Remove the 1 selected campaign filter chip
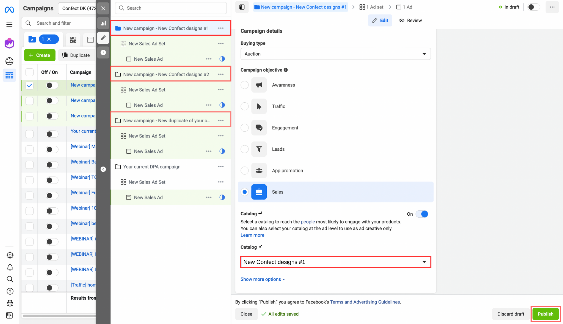This screenshot has height=324, width=563. [x=49, y=40]
